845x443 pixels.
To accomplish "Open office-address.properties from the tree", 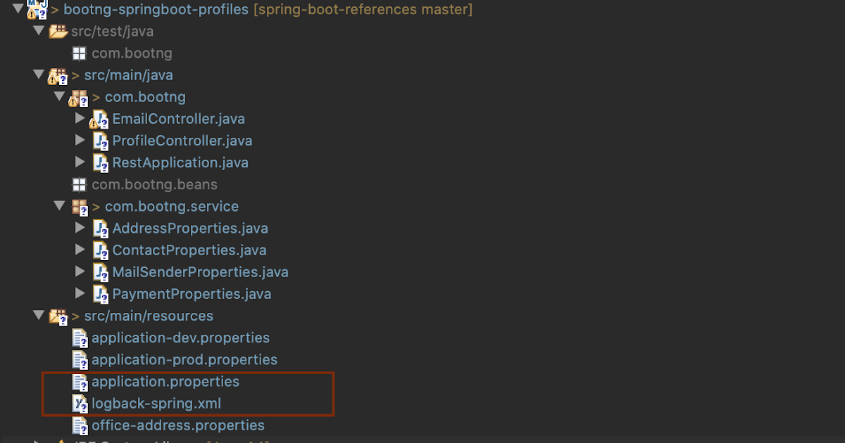I will tap(178, 425).
